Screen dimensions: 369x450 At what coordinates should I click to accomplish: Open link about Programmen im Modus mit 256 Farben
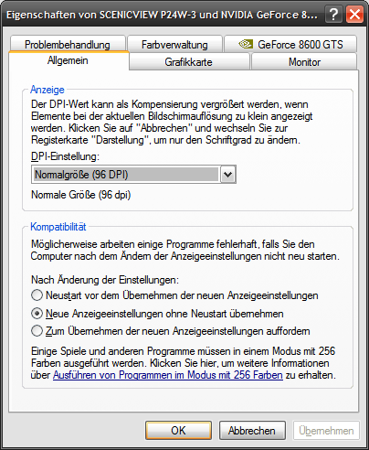pyautogui.click(x=168, y=375)
